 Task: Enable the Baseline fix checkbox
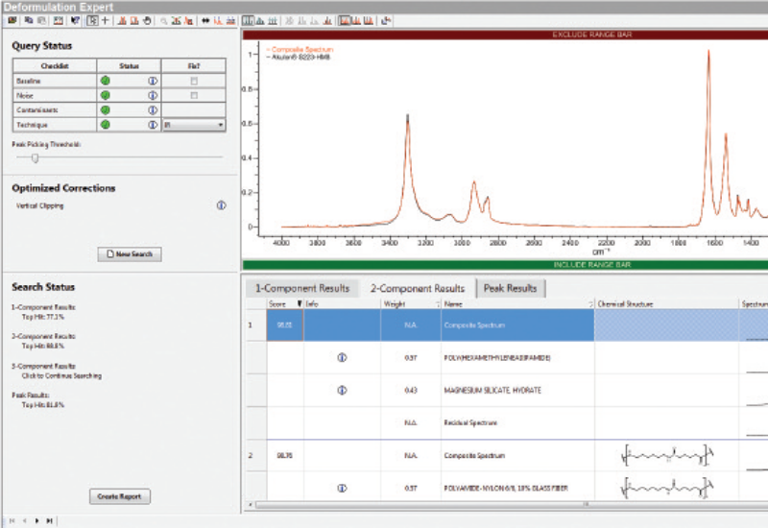(x=195, y=82)
